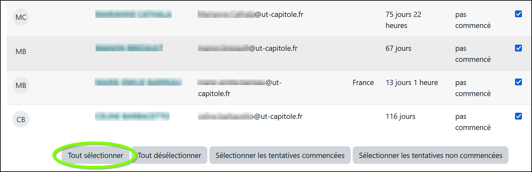532x172 pixels.
Task: Click the MC user avatar
Action: (x=21, y=17)
